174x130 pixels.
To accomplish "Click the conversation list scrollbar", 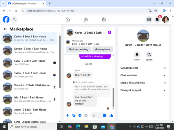I will tap(60, 62).
